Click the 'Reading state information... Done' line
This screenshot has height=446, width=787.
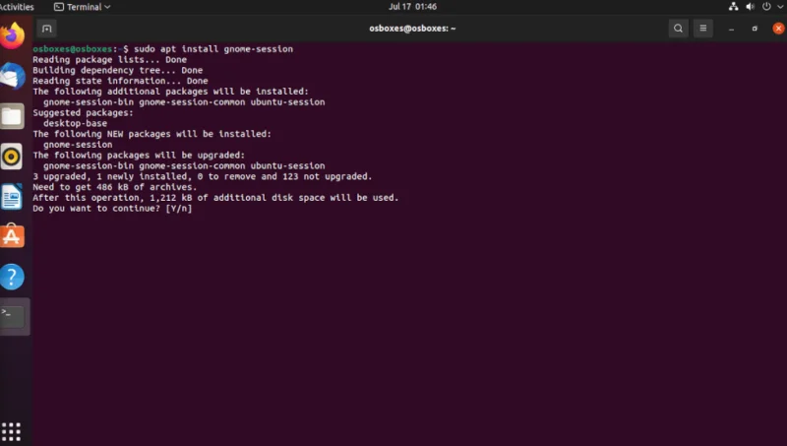tap(120, 81)
